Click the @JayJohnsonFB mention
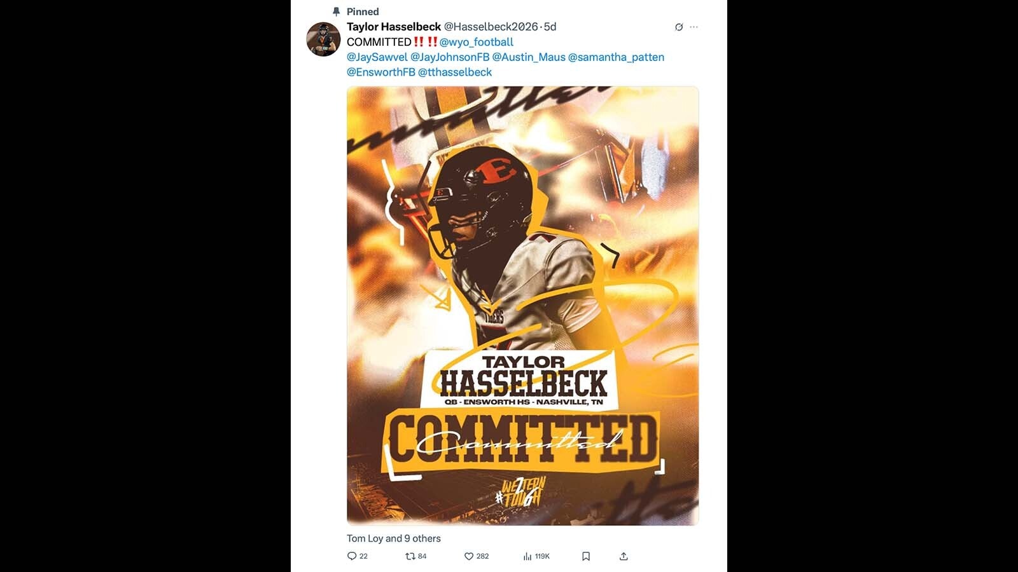Screen dimensions: 1018x572 pyautogui.click(x=450, y=57)
